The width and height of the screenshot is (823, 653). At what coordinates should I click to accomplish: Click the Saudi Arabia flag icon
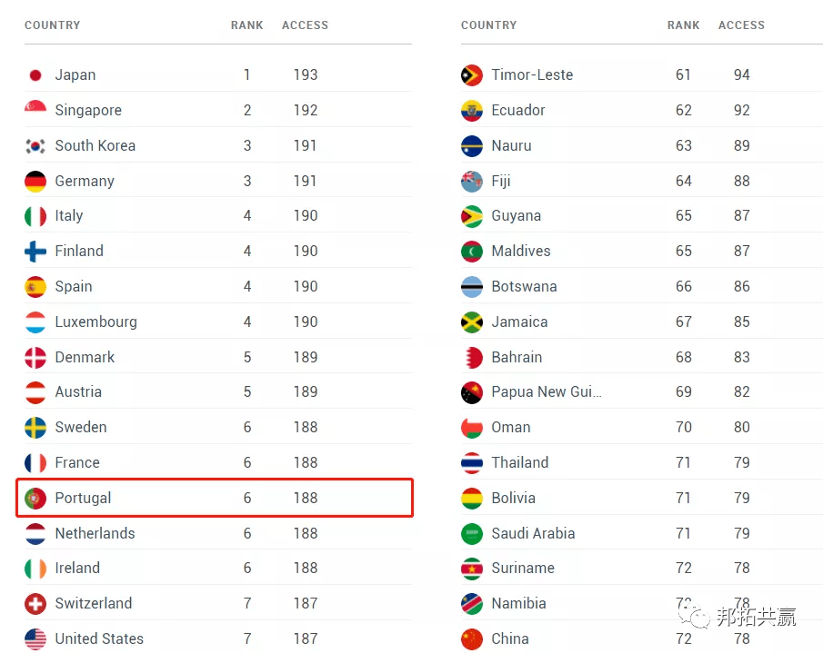[472, 534]
